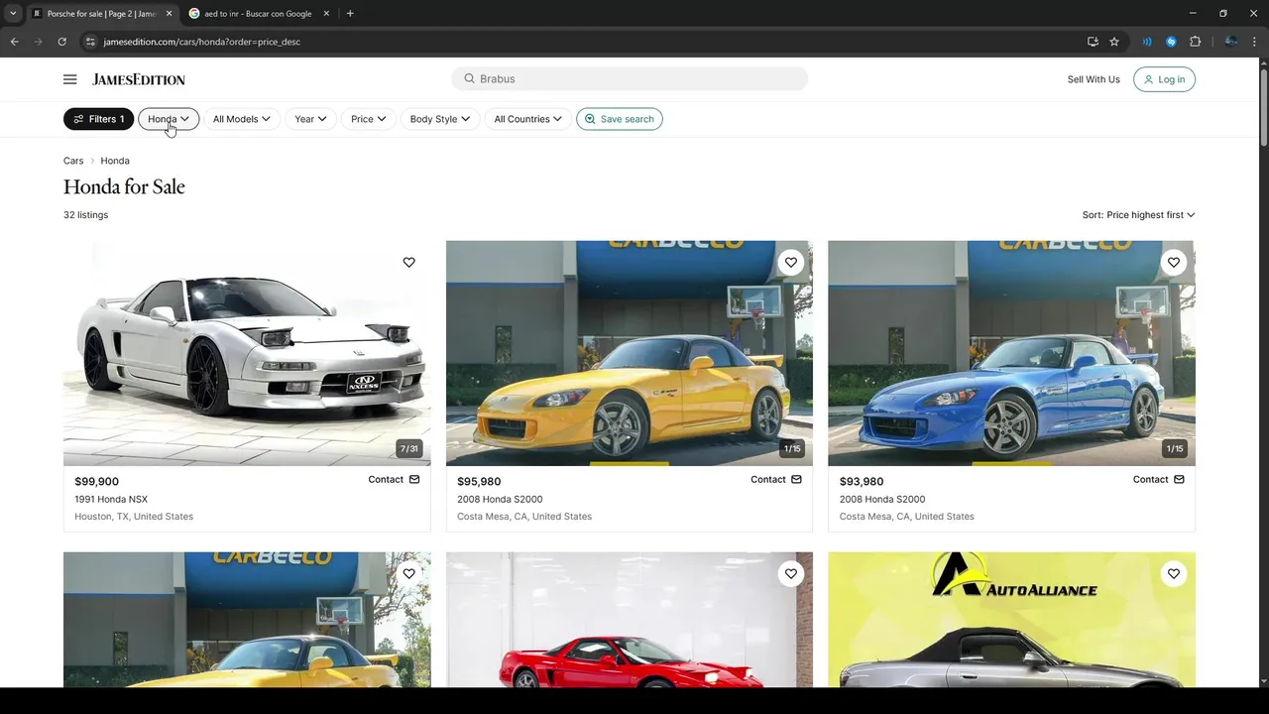Viewport: 1269px width, 714px height.
Task: Click the install app icon in address bar
Action: [x=1093, y=42]
